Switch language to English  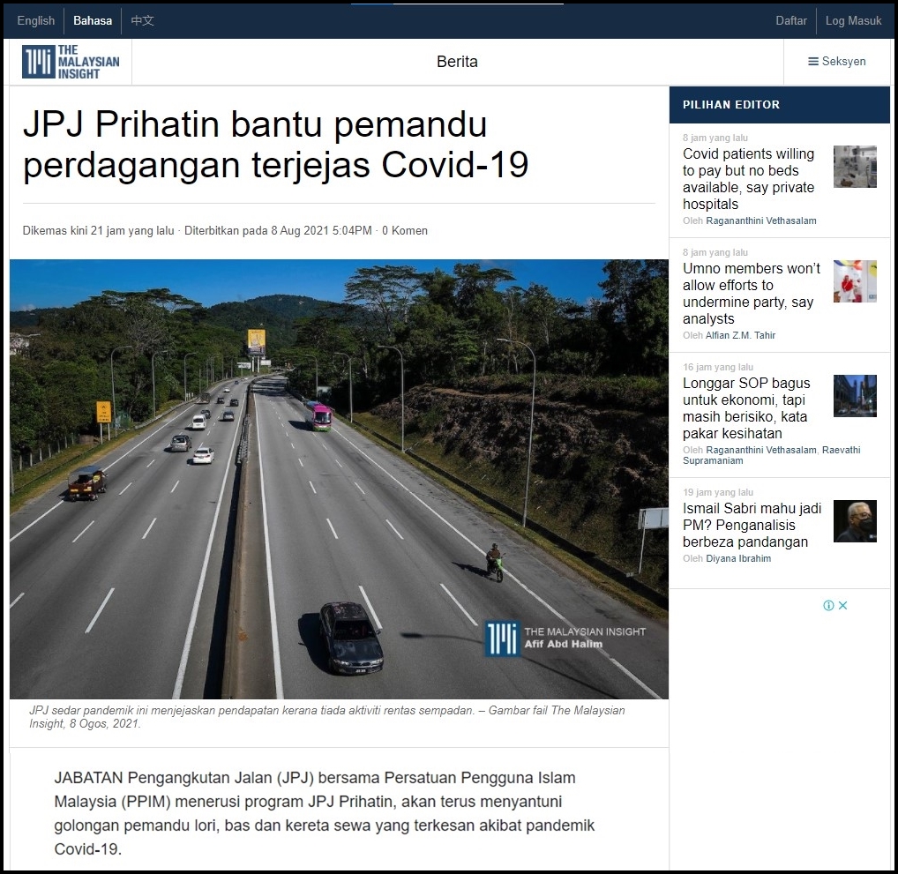(36, 20)
